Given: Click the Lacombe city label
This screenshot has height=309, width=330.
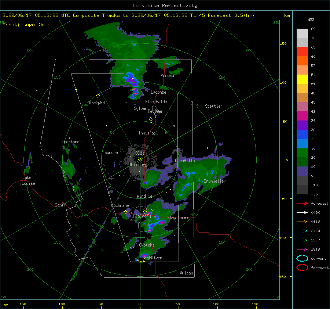Looking at the screenshot, I should (x=158, y=92).
